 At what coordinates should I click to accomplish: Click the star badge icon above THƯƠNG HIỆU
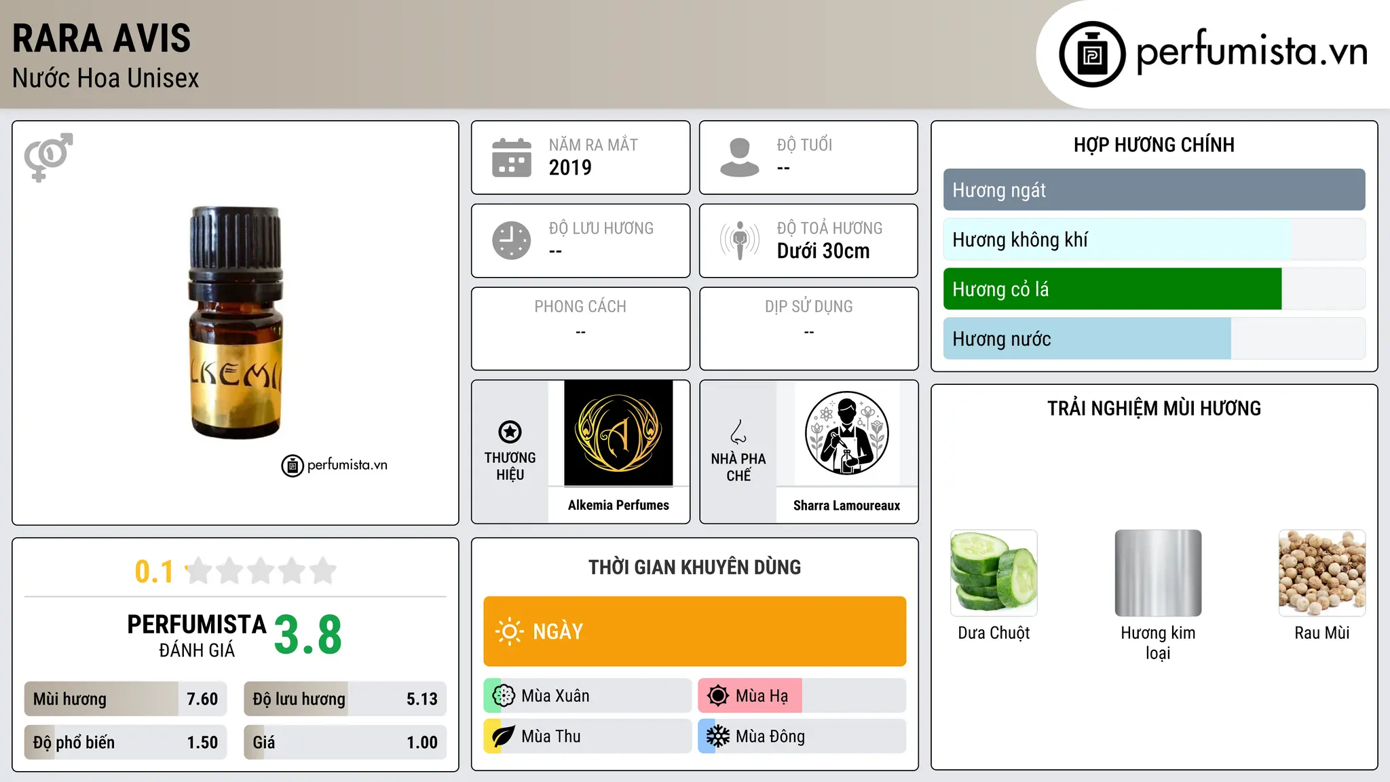tap(510, 432)
